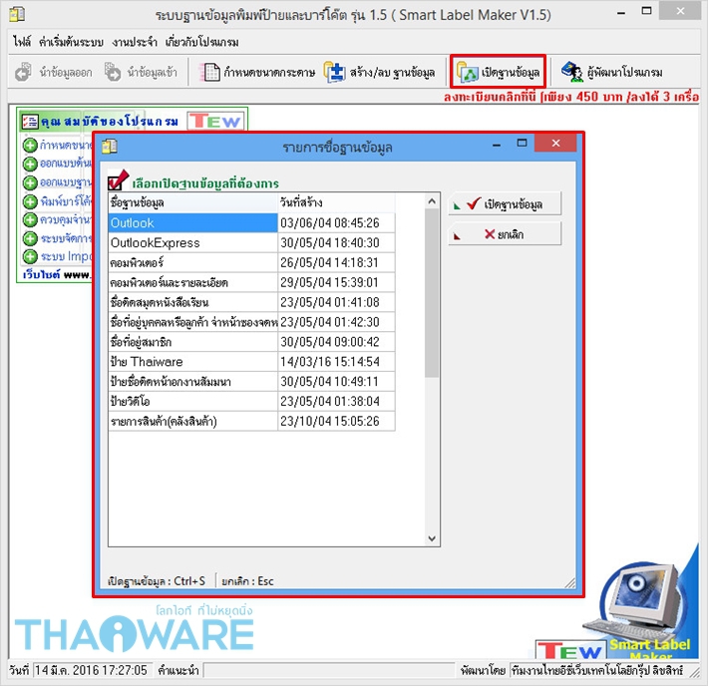Click the เปิดฐานข้อมูล button in dialog
This screenshot has width=708, height=686.
(x=505, y=204)
